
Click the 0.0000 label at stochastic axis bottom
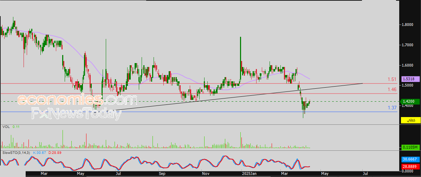point(408,171)
